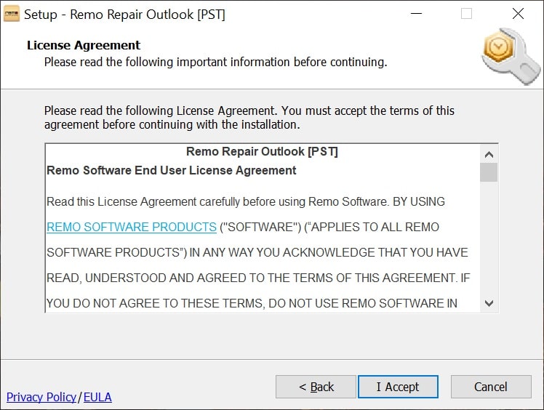Click the License Agreement page heading

coord(84,45)
